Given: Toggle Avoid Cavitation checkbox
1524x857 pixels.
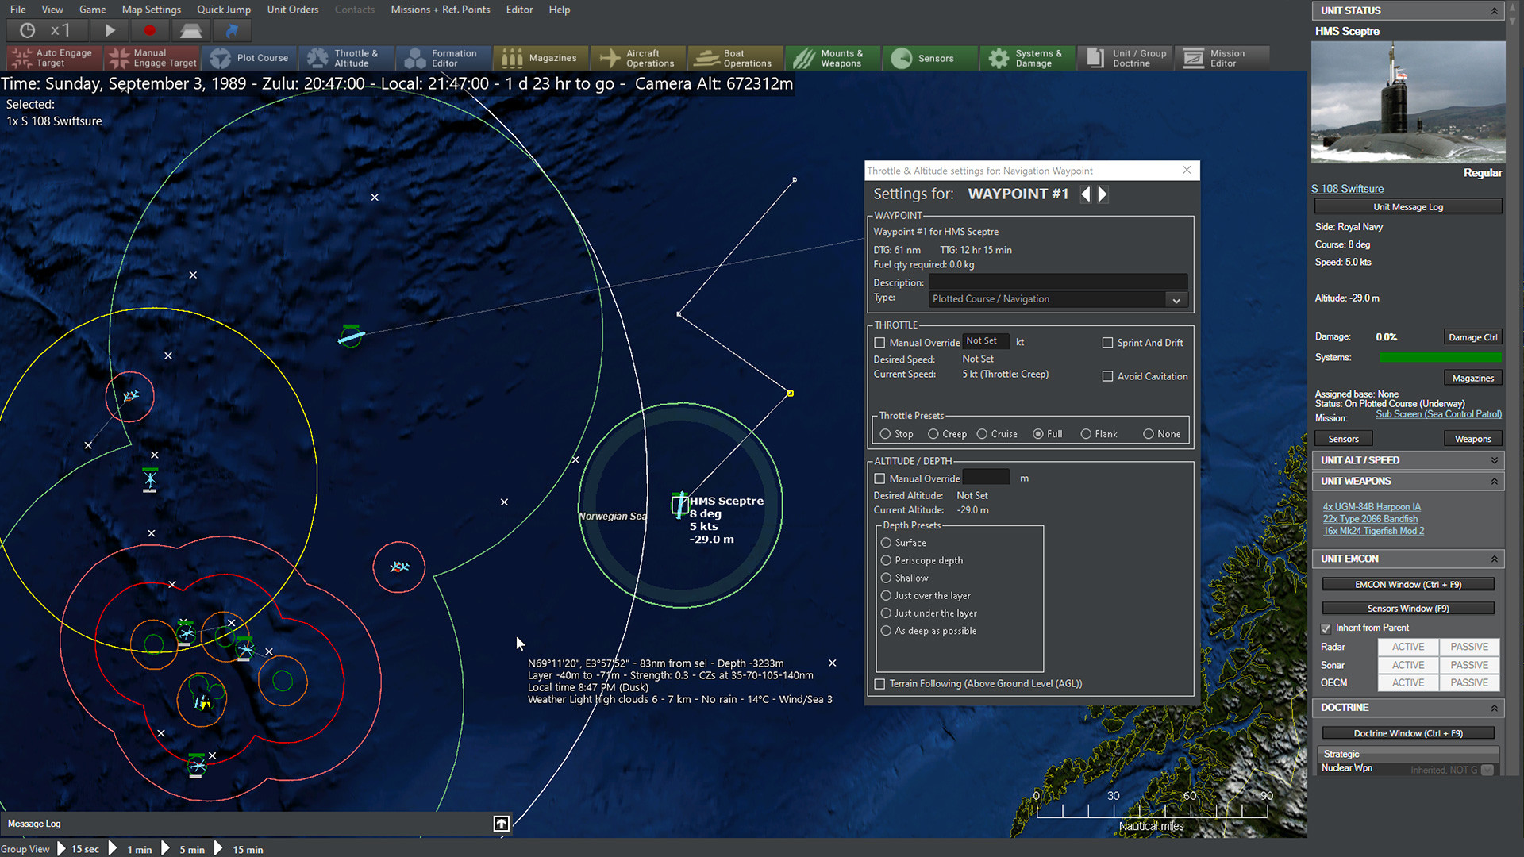Looking at the screenshot, I should coord(1106,375).
